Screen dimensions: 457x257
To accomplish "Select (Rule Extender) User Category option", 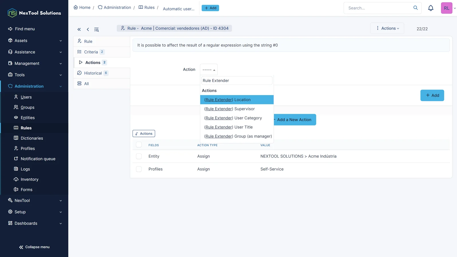I will pos(237,118).
